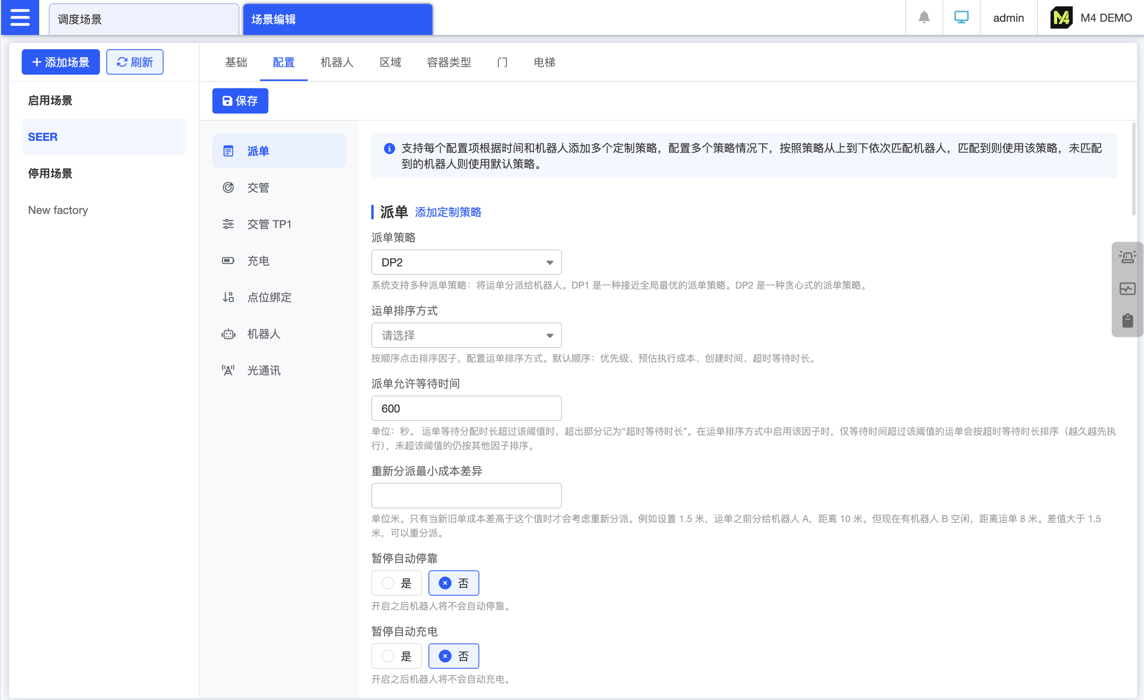点击'保存'按钮
Image resolution: width=1144 pixels, height=700 pixels.
(239, 101)
